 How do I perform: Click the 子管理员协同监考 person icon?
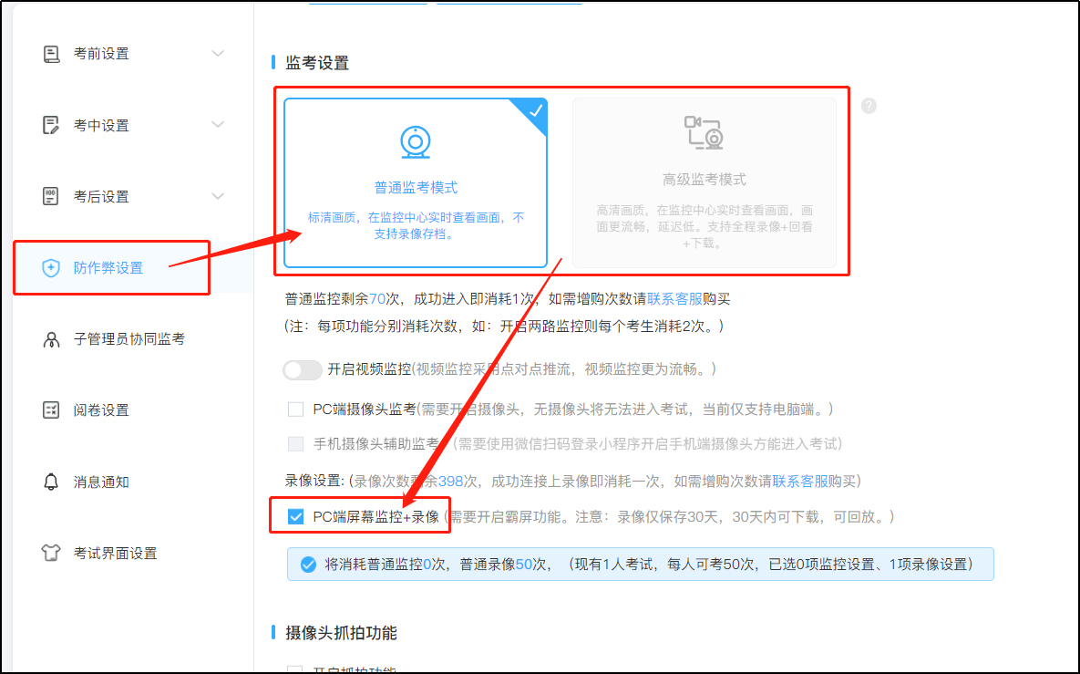[51, 339]
